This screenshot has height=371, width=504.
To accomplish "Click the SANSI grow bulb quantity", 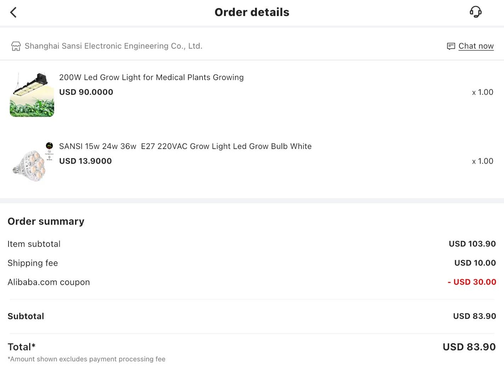I will [x=482, y=161].
